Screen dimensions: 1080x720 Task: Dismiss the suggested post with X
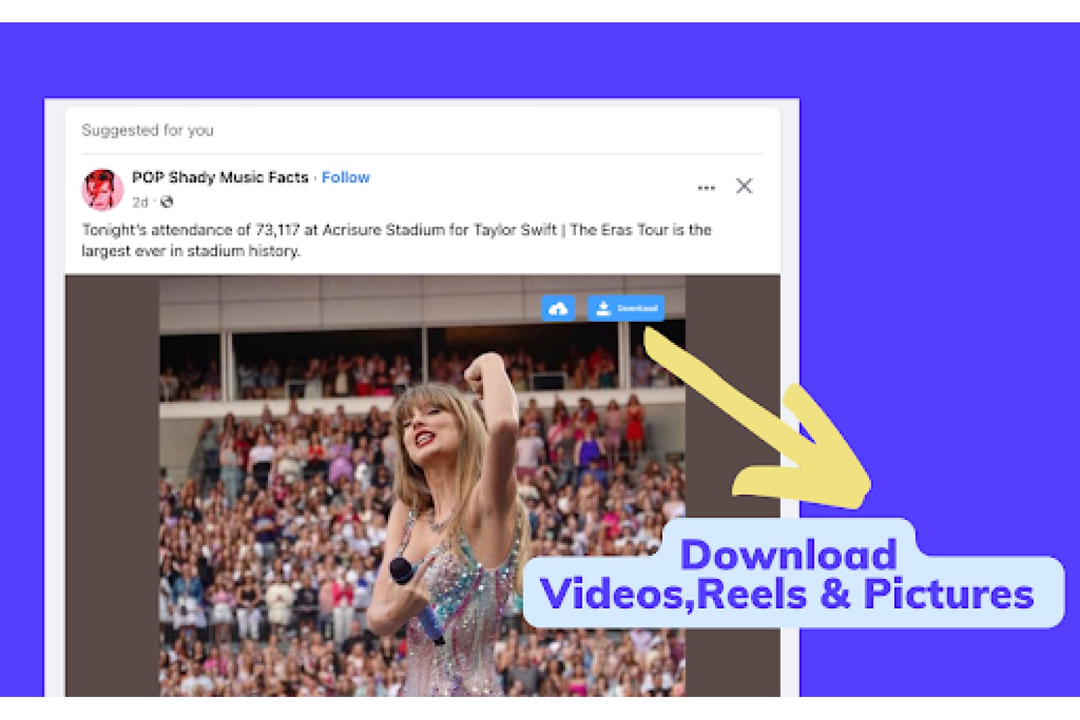tap(744, 186)
